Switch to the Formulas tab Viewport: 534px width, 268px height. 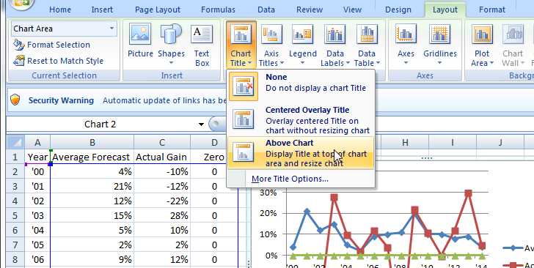pos(218,10)
